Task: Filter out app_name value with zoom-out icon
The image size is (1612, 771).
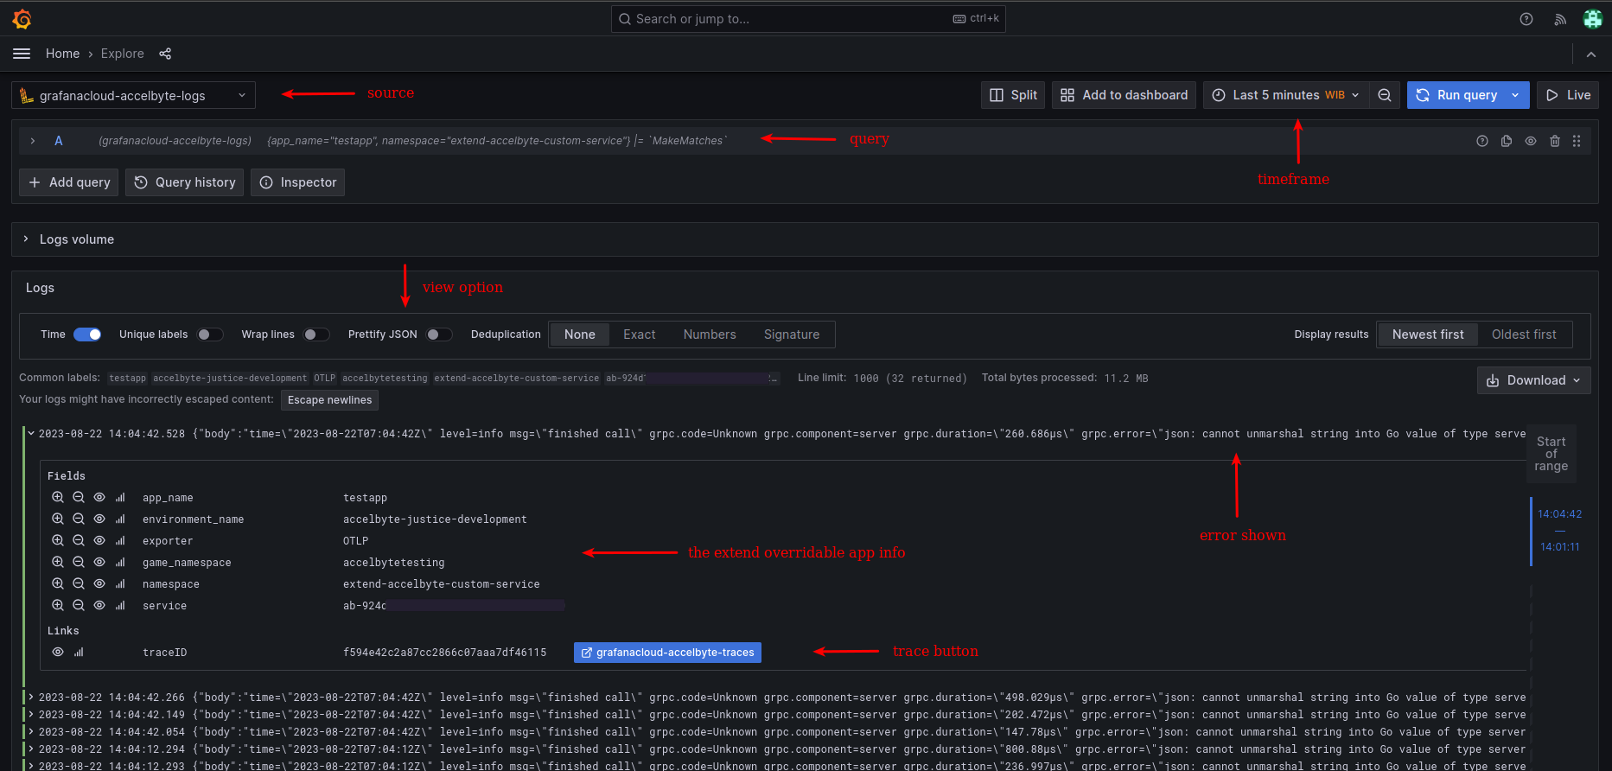Action: pyautogui.click(x=79, y=497)
